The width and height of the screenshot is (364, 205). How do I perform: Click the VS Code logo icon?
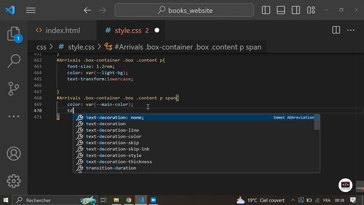10,10
